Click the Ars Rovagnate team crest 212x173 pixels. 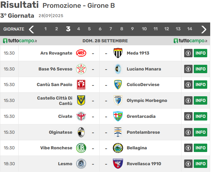tap(81, 53)
